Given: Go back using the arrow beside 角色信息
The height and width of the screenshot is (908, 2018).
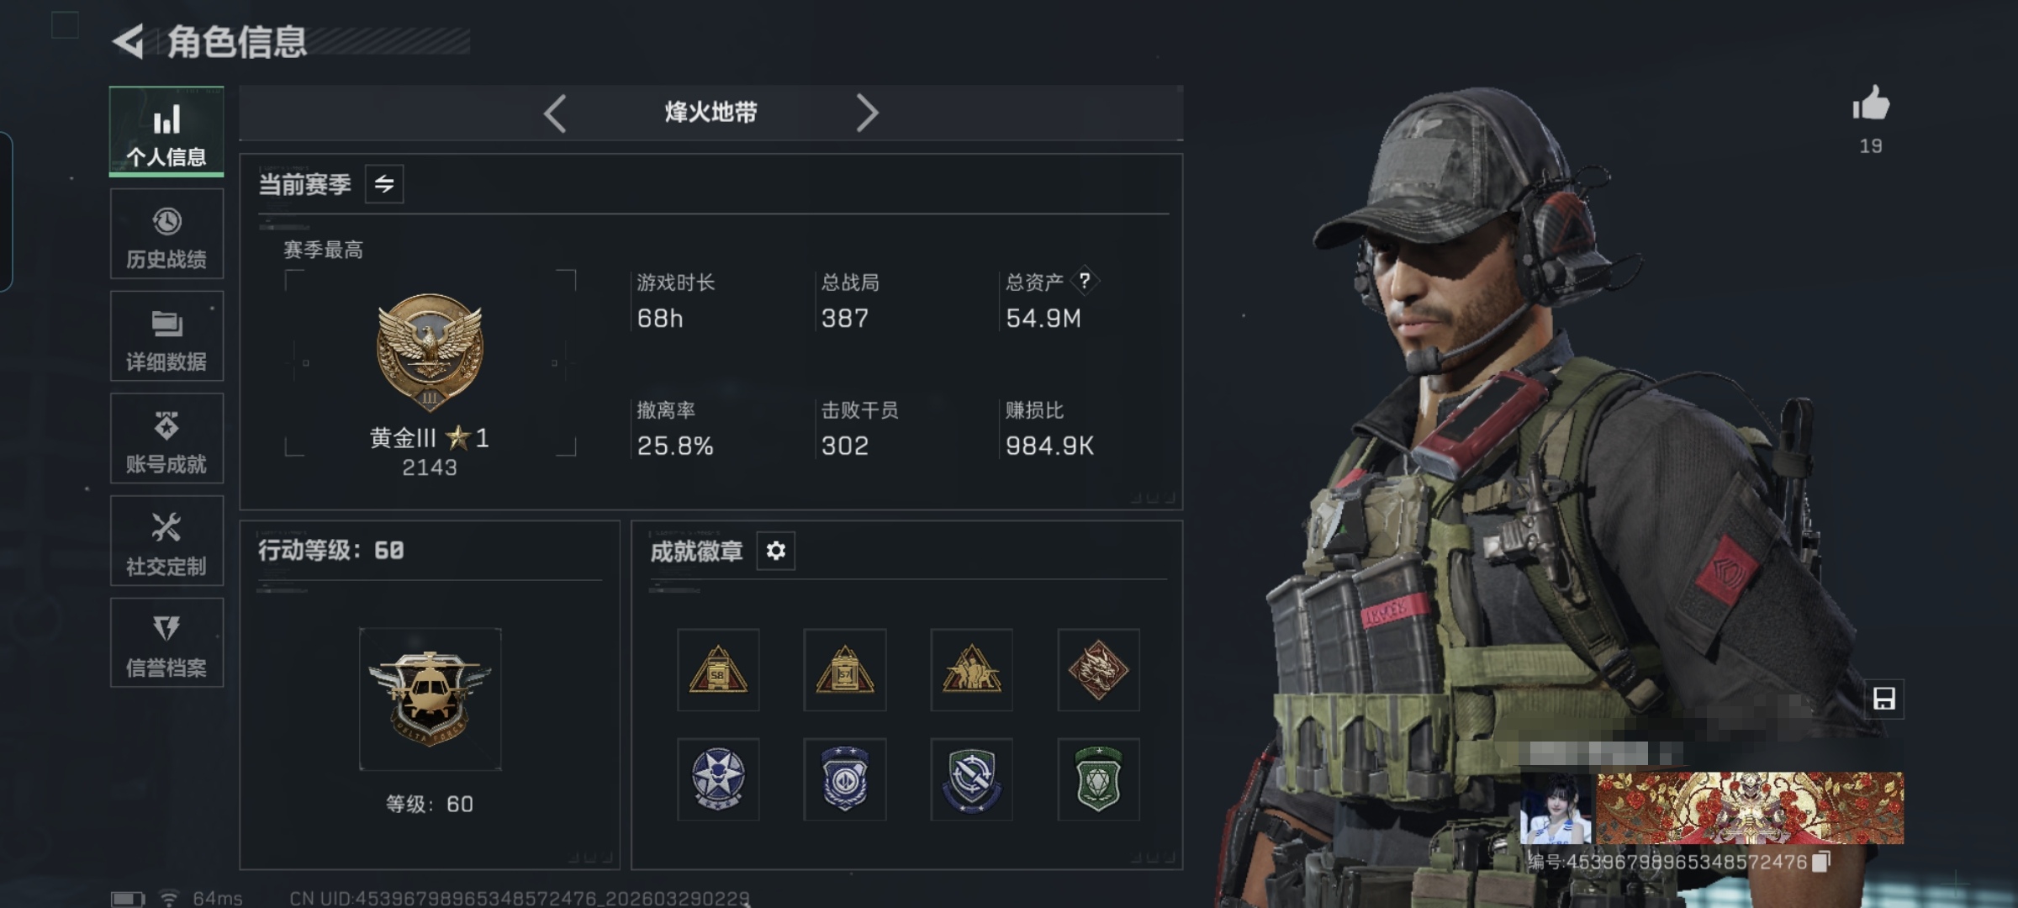Looking at the screenshot, I should click(129, 41).
